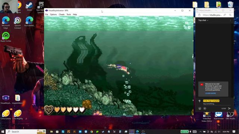239x134 pixels.
Task: Open the clock showing 4:04 PM
Action: (x=226, y=131)
